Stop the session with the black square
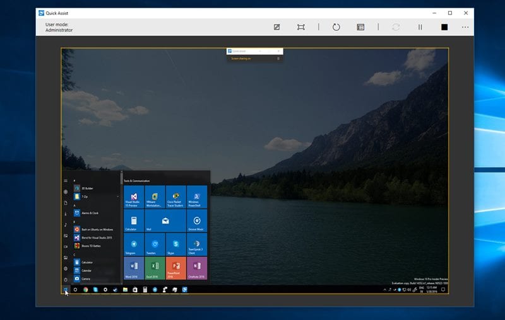This screenshot has width=505, height=320. point(444,27)
